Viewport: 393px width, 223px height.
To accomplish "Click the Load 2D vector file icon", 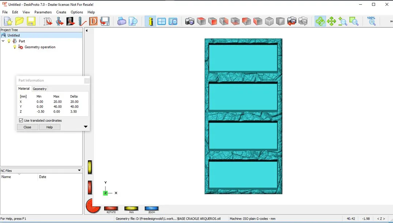I will coord(48,21).
